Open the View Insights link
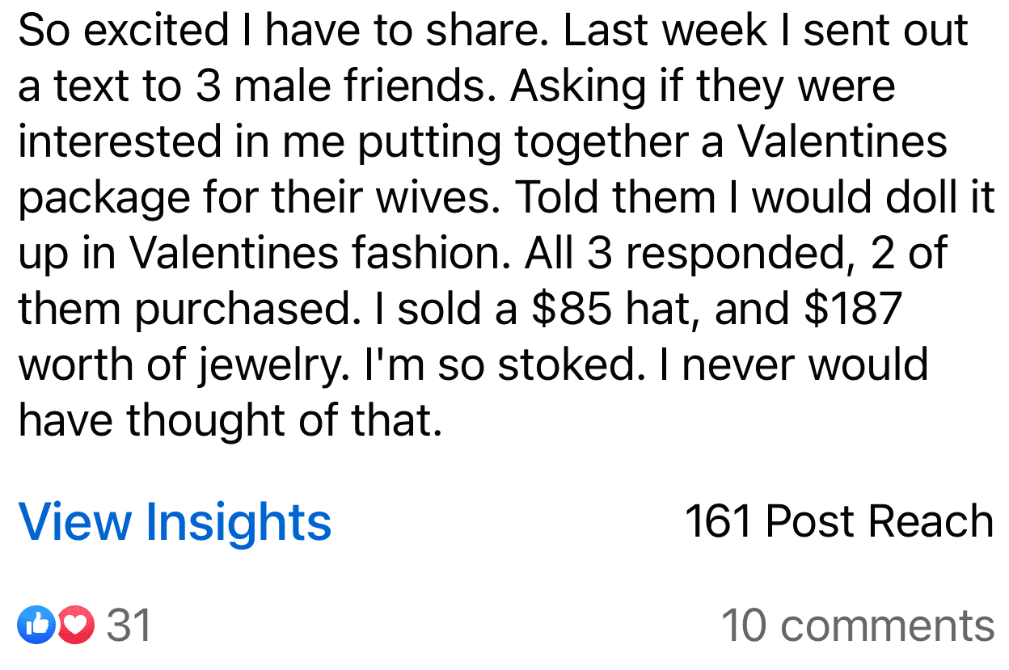This screenshot has width=1009, height=670. [x=175, y=522]
